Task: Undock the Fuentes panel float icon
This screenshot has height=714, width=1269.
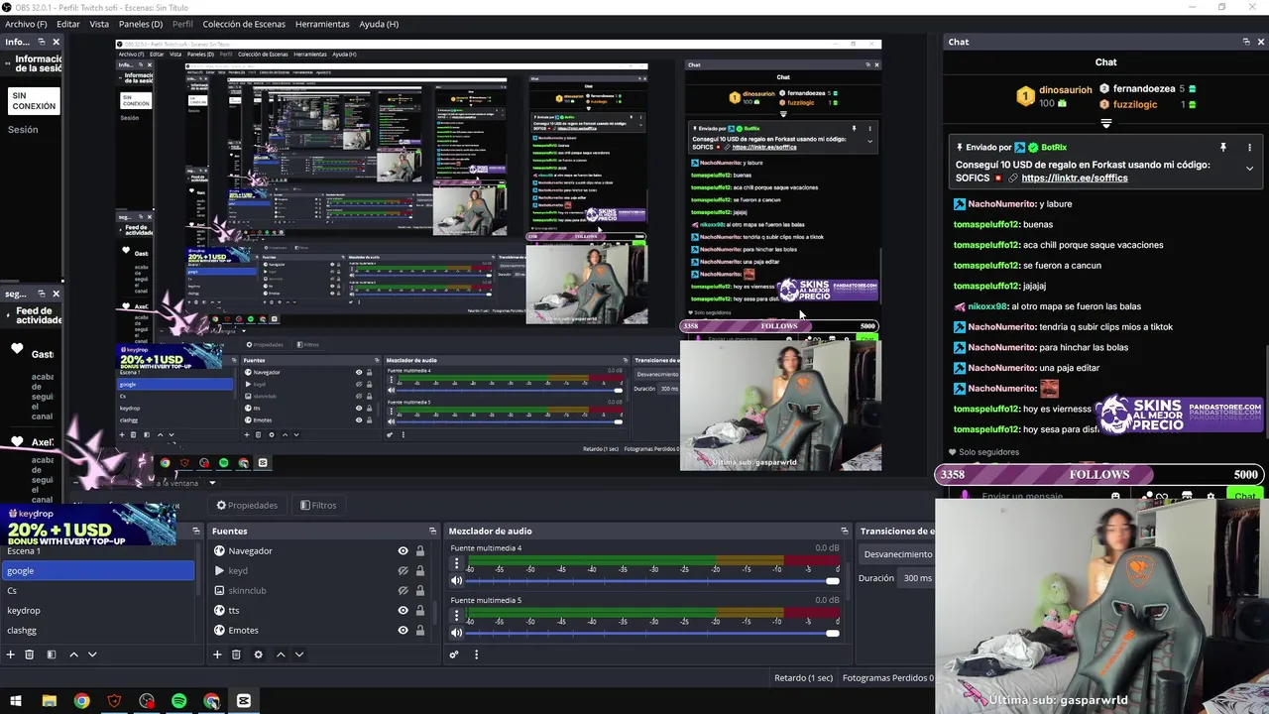Action: click(432, 531)
